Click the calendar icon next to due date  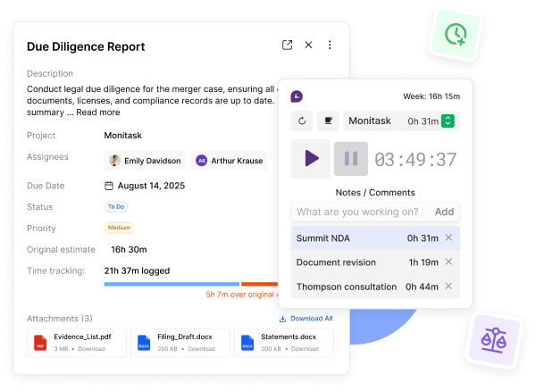(109, 186)
